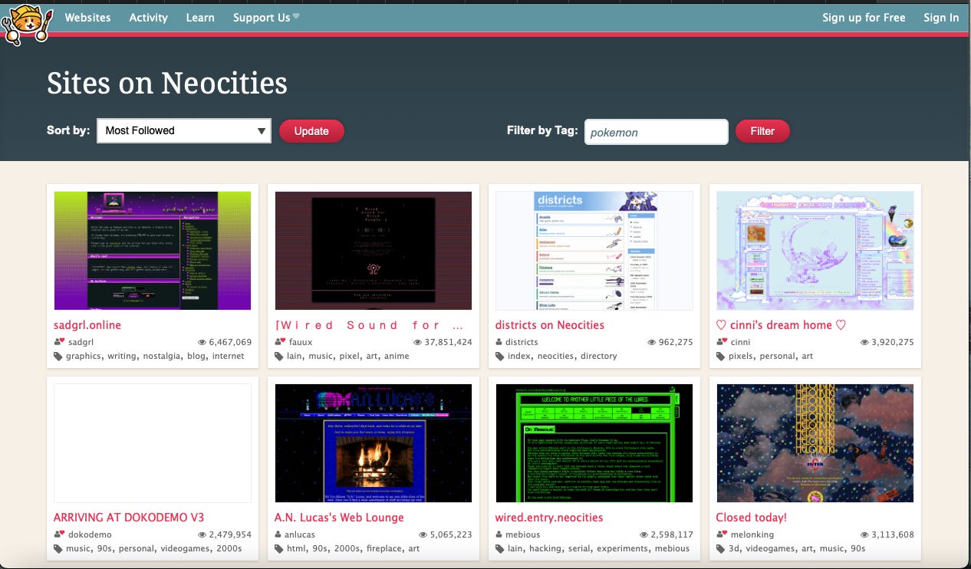Open wired.entry.neocities link

(549, 518)
